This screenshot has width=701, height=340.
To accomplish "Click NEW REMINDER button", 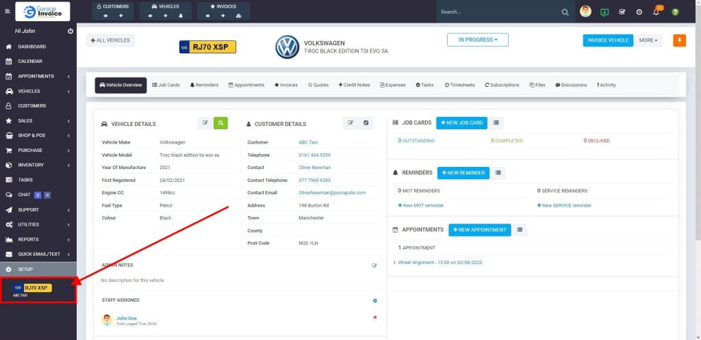I will tap(463, 173).
